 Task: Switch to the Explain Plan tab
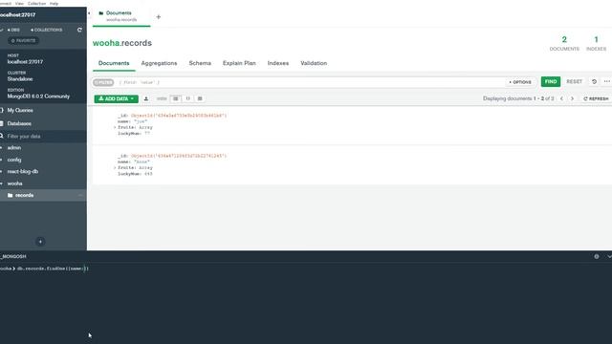239,63
